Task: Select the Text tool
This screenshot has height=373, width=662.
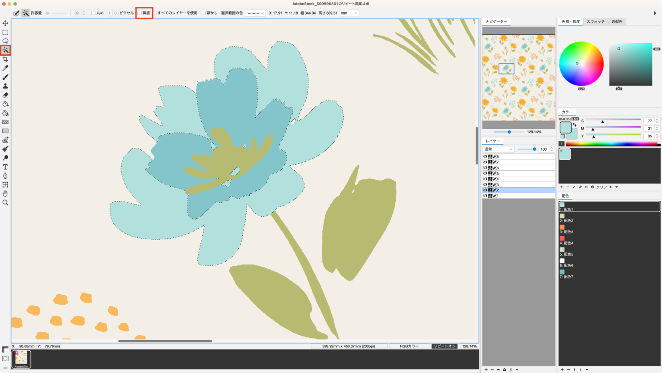Action: click(5, 167)
